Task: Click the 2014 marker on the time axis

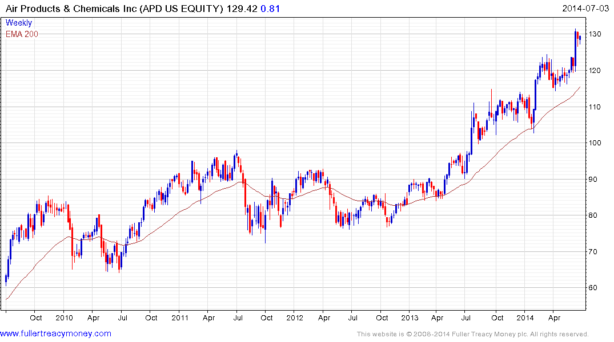Action: click(x=524, y=317)
